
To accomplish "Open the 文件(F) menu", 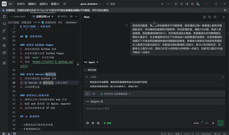I will pyautogui.click(x=21, y=4).
